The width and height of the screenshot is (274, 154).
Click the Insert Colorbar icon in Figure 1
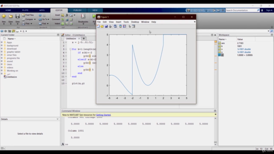120,27
